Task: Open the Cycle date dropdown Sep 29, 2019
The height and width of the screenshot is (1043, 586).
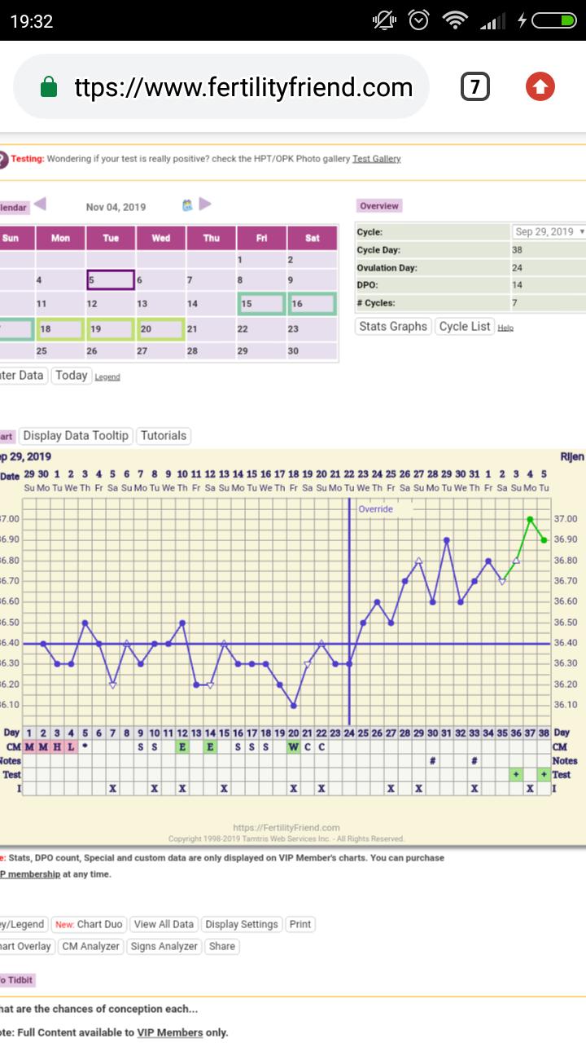Action: [549, 232]
